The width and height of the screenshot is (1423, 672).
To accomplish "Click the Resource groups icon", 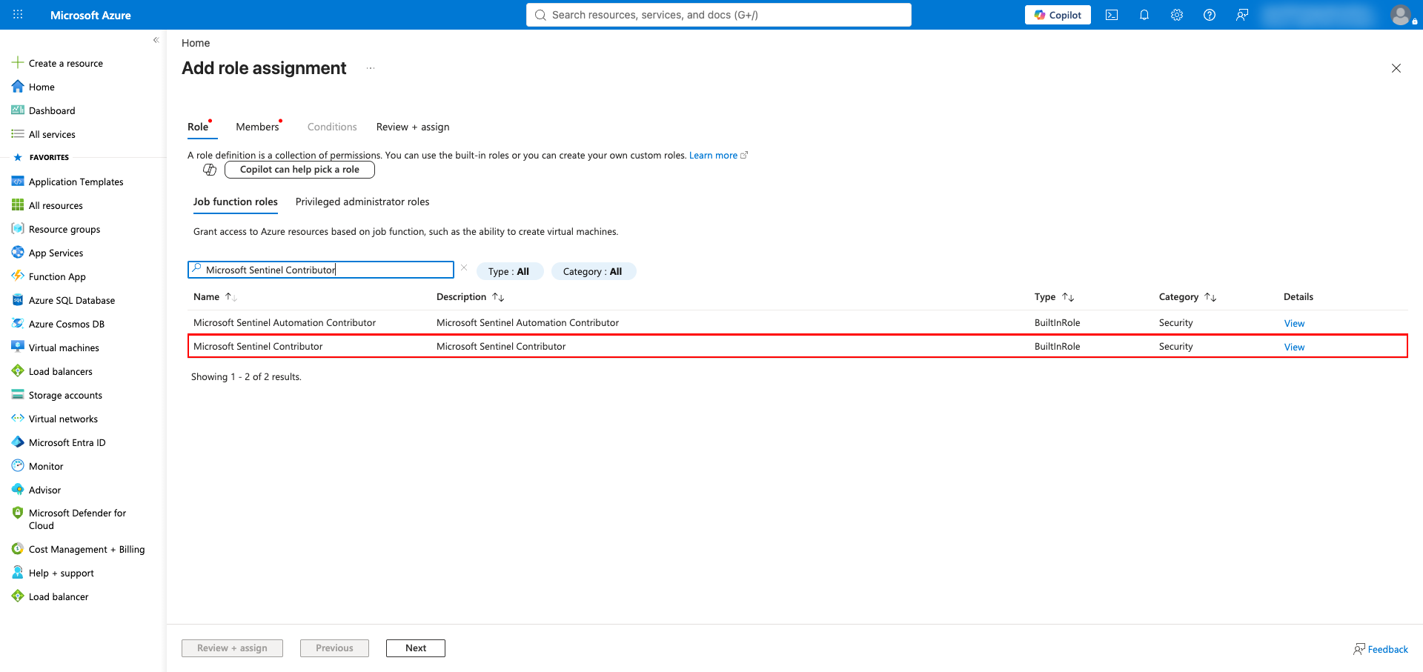I will pyautogui.click(x=18, y=229).
